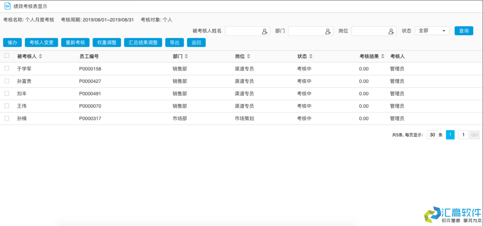
Task: Click the 催办 button
Action: click(x=12, y=42)
